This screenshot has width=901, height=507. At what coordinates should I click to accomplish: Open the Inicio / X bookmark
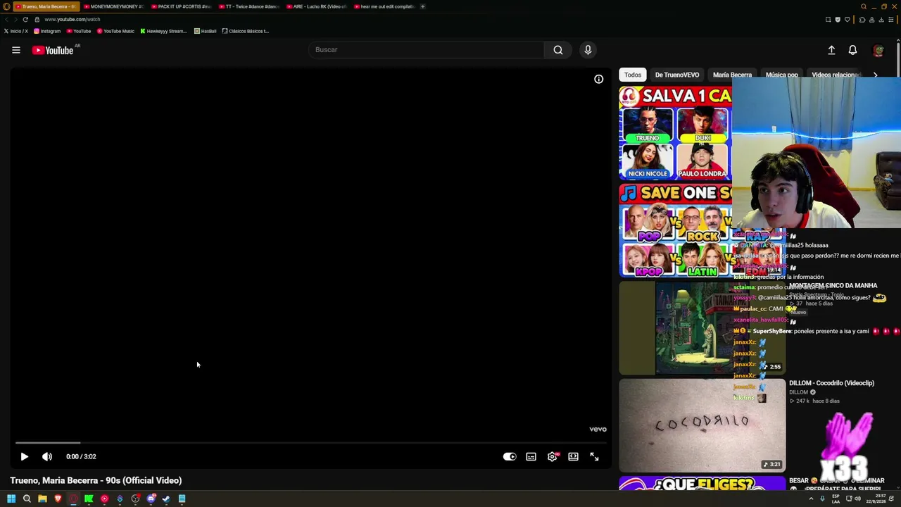(16, 31)
